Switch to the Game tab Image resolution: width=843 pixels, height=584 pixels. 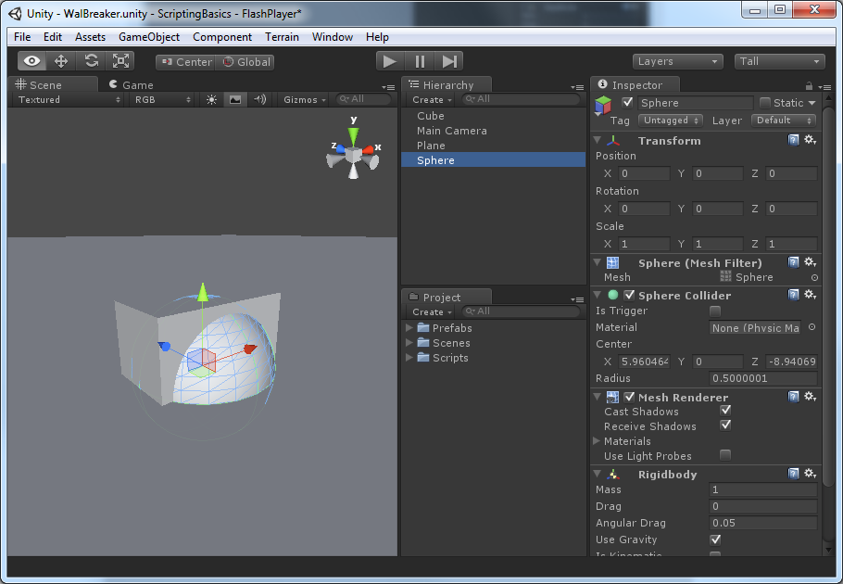pyautogui.click(x=132, y=85)
